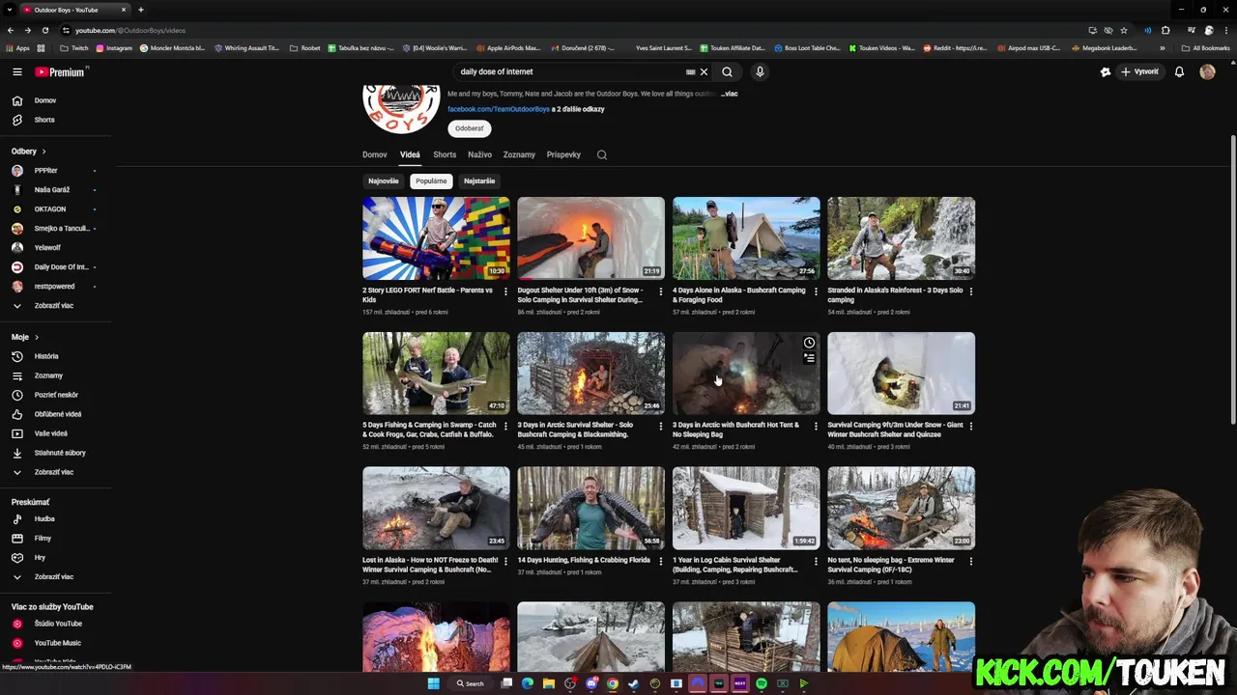Open the notifications bell
This screenshot has height=695, width=1237.
[x=1179, y=71]
